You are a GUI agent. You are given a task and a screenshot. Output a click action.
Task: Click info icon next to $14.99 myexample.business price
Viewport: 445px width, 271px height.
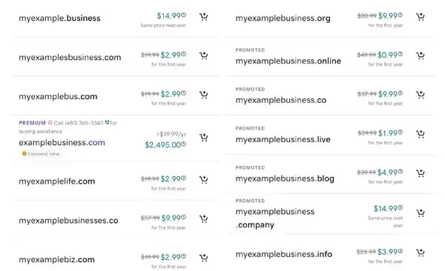point(184,15)
